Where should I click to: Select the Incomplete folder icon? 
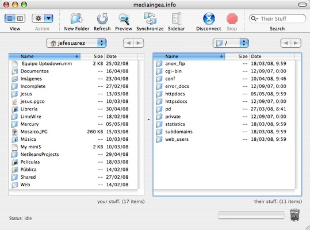click(x=14, y=86)
